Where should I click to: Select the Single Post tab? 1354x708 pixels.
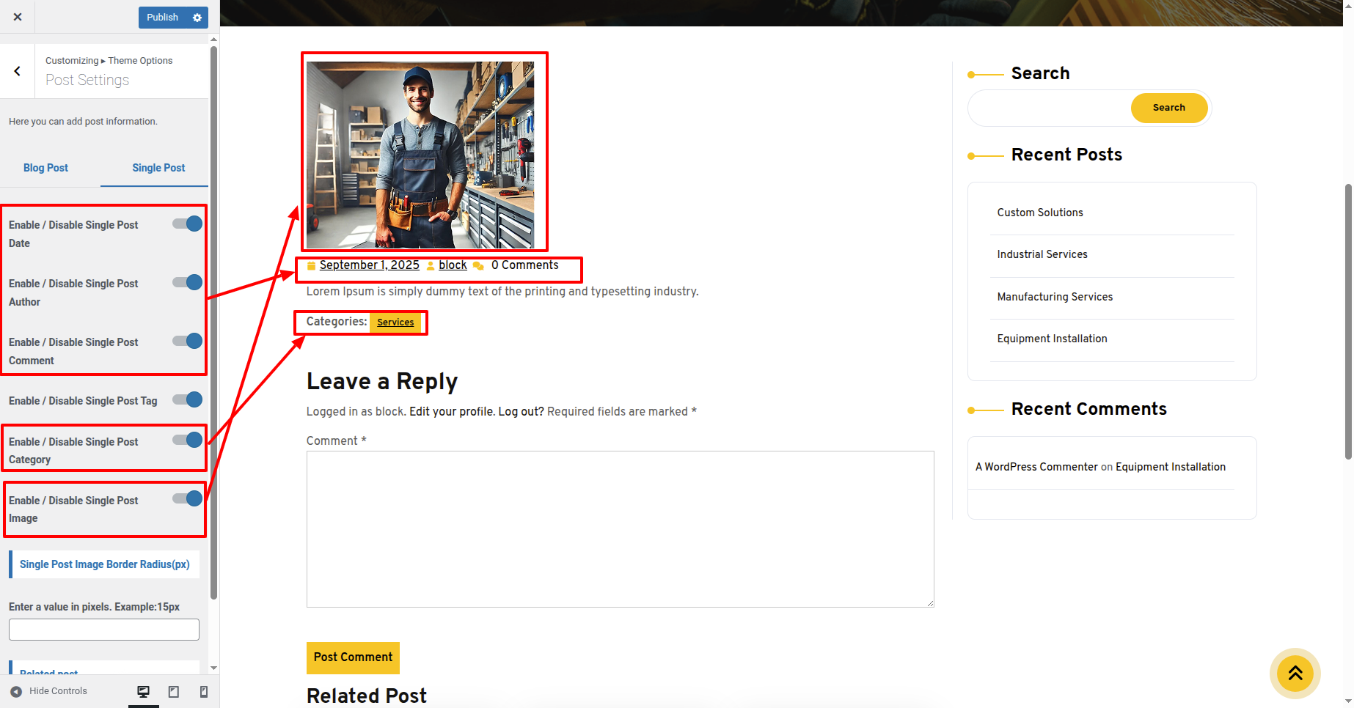coord(158,168)
